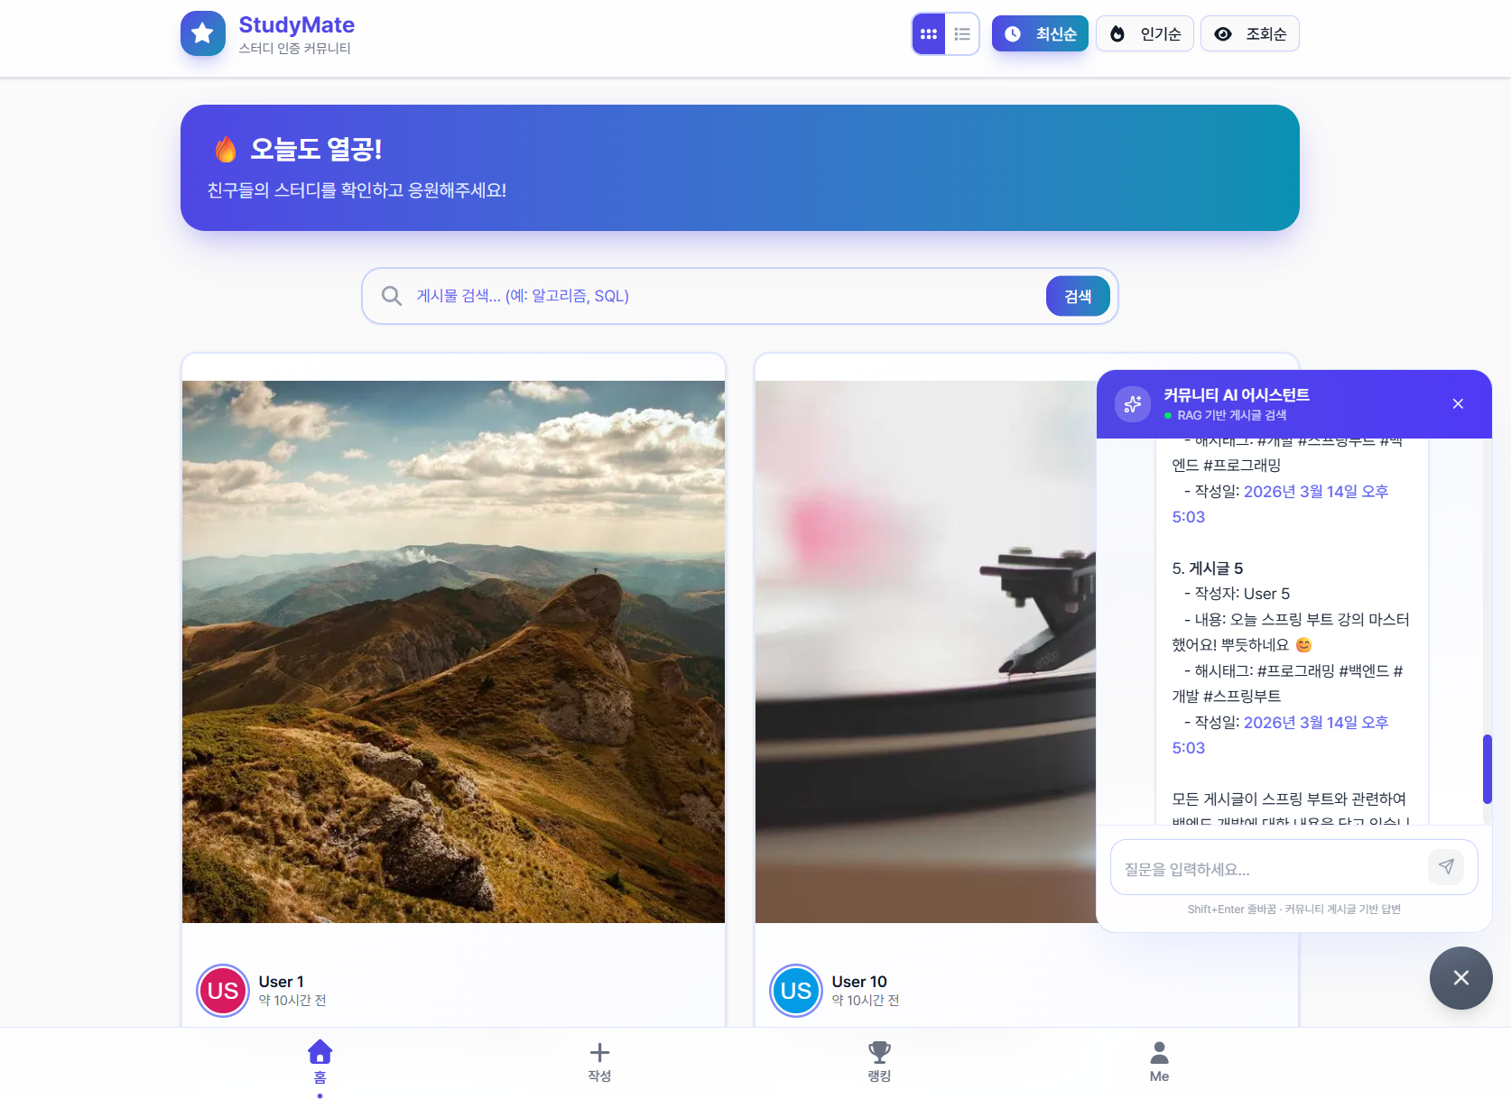Open the Me profile tab
This screenshot has height=1099, width=1511.
tap(1159, 1062)
